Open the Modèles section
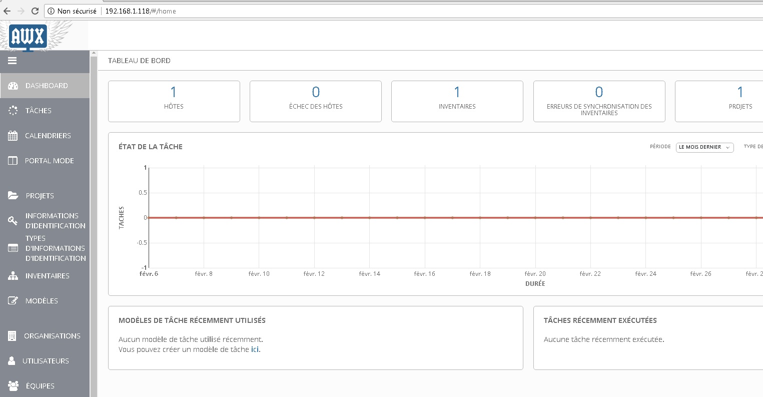This screenshot has height=397, width=763. coord(42,300)
